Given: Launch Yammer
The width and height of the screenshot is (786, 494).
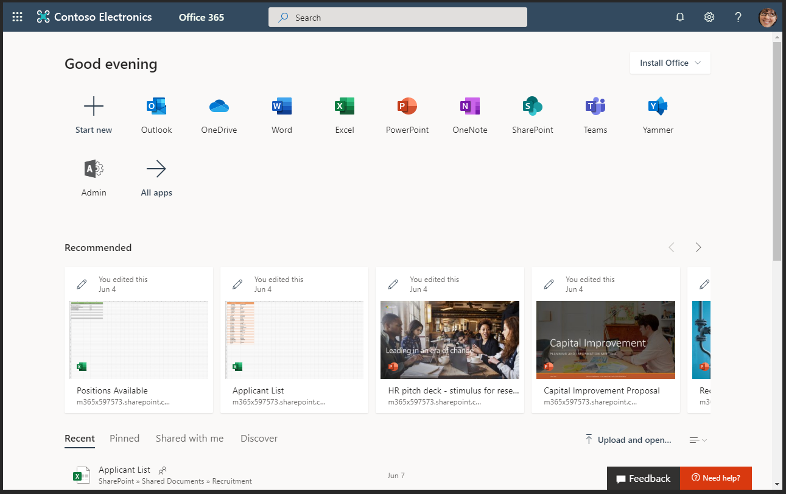Looking at the screenshot, I should (658, 107).
